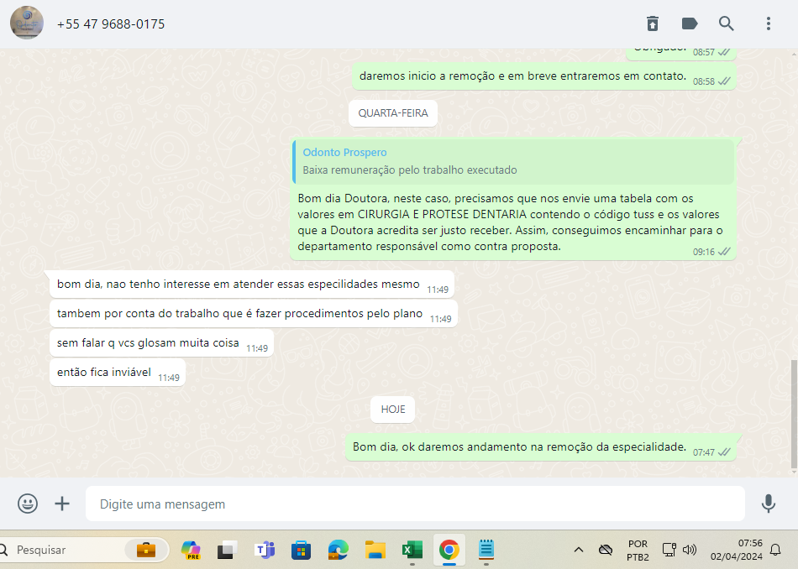This screenshot has width=798, height=569.
Task: Click read receipt checkmarks on 08:58 message
Action: click(x=724, y=81)
